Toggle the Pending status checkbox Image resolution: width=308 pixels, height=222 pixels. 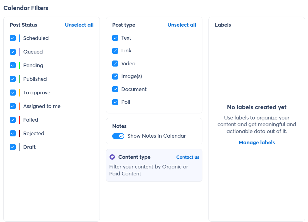coord(13,65)
